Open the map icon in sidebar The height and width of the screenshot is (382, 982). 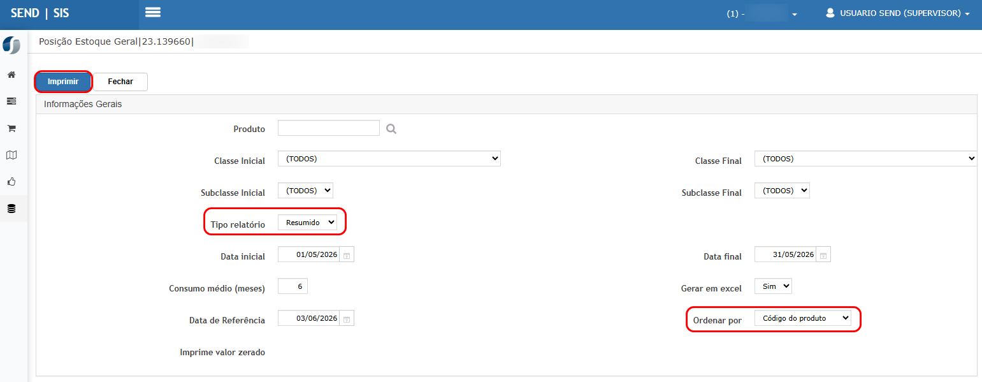point(11,155)
